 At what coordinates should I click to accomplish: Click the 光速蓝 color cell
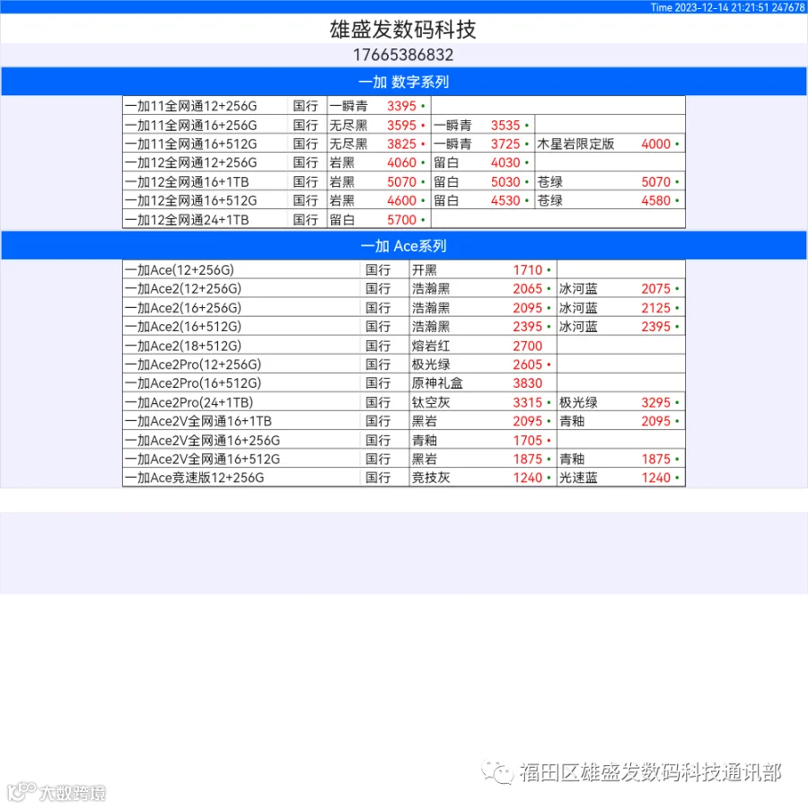coord(578,478)
